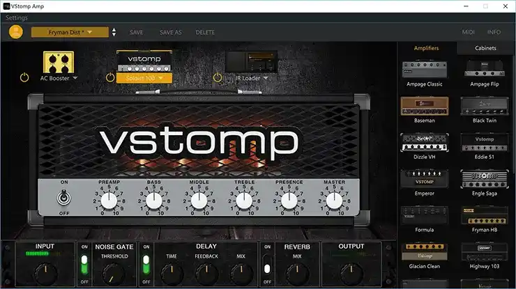
Task: Click the INPUT level knob
Action: (45, 274)
